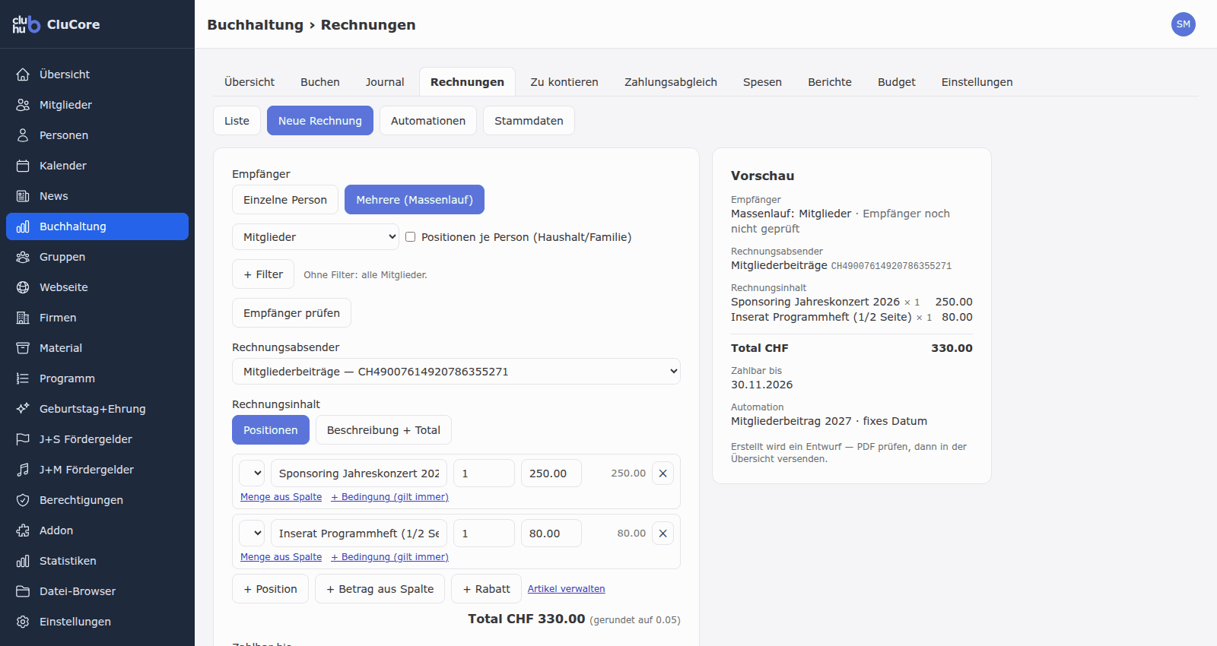1217x646 pixels.
Task: Click the Inserat Programmheft description field
Action: coord(359,533)
